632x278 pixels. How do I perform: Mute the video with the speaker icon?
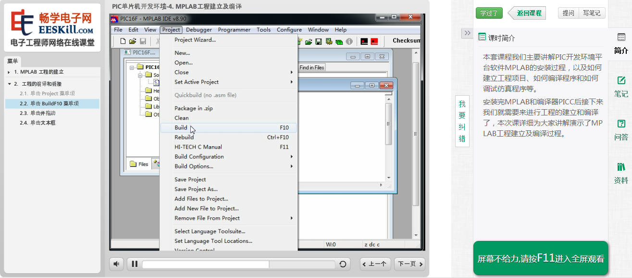tap(116, 264)
